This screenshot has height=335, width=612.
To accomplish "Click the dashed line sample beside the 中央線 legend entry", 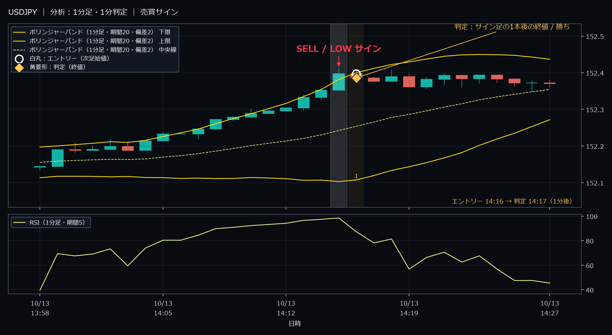I will tap(19, 50).
